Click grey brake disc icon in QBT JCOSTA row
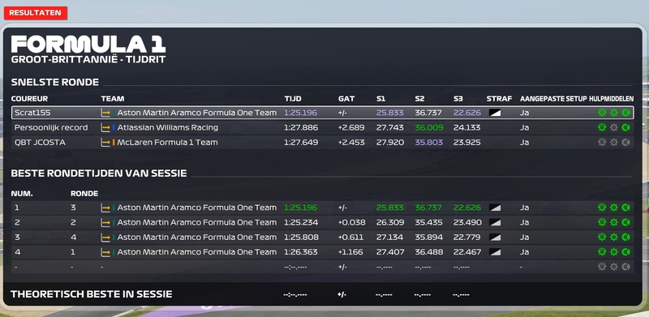The width and height of the screenshot is (649, 317). pos(625,143)
